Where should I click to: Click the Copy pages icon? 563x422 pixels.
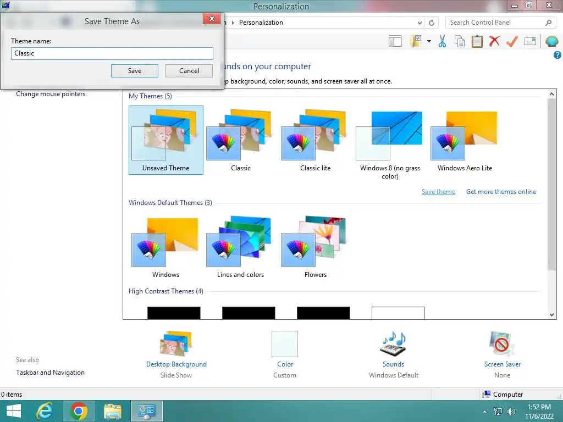tap(460, 41)
